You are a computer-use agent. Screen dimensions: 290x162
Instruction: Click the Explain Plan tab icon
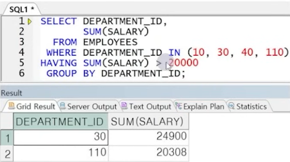pyautogui.click(x=179, y=106)
